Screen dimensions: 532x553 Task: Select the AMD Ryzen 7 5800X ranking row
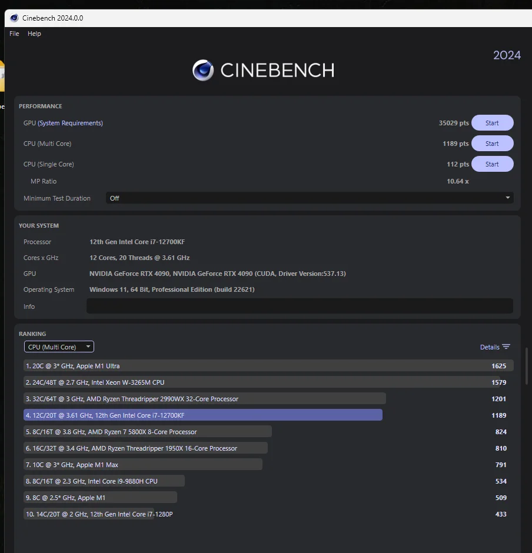pos(268,432)
